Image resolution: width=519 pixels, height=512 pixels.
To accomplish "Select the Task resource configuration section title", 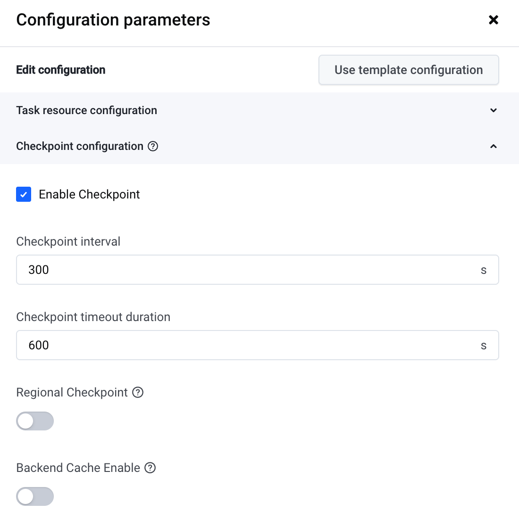I will [x=86, y=110].
